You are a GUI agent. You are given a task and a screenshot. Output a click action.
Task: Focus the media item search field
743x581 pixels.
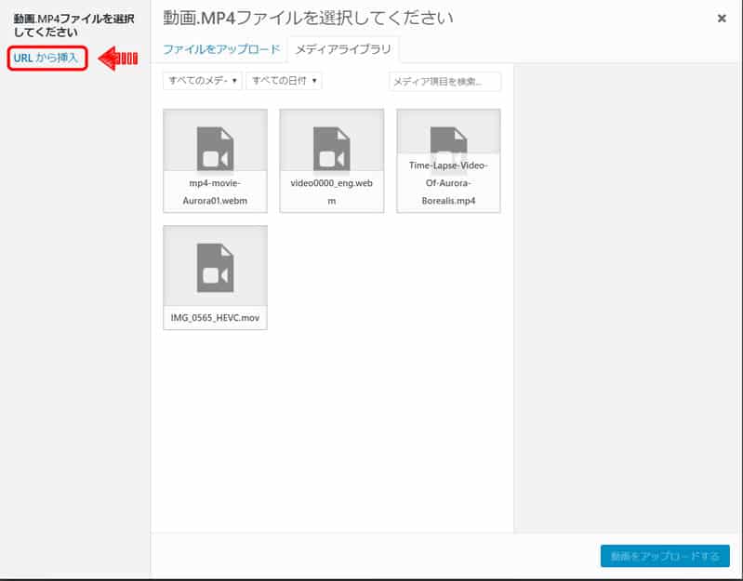pyautogui.click(x=444, y=82)
